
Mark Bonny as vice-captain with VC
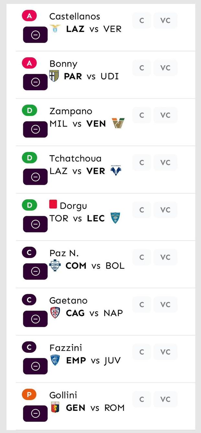[x=165, y=68]
